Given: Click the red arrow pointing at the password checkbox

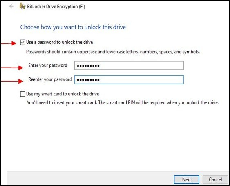Looking at the screenshot, I should click(9, 43).
